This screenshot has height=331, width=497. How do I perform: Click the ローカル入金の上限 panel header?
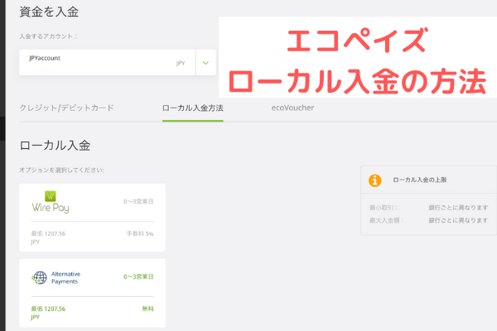point(420,180)
